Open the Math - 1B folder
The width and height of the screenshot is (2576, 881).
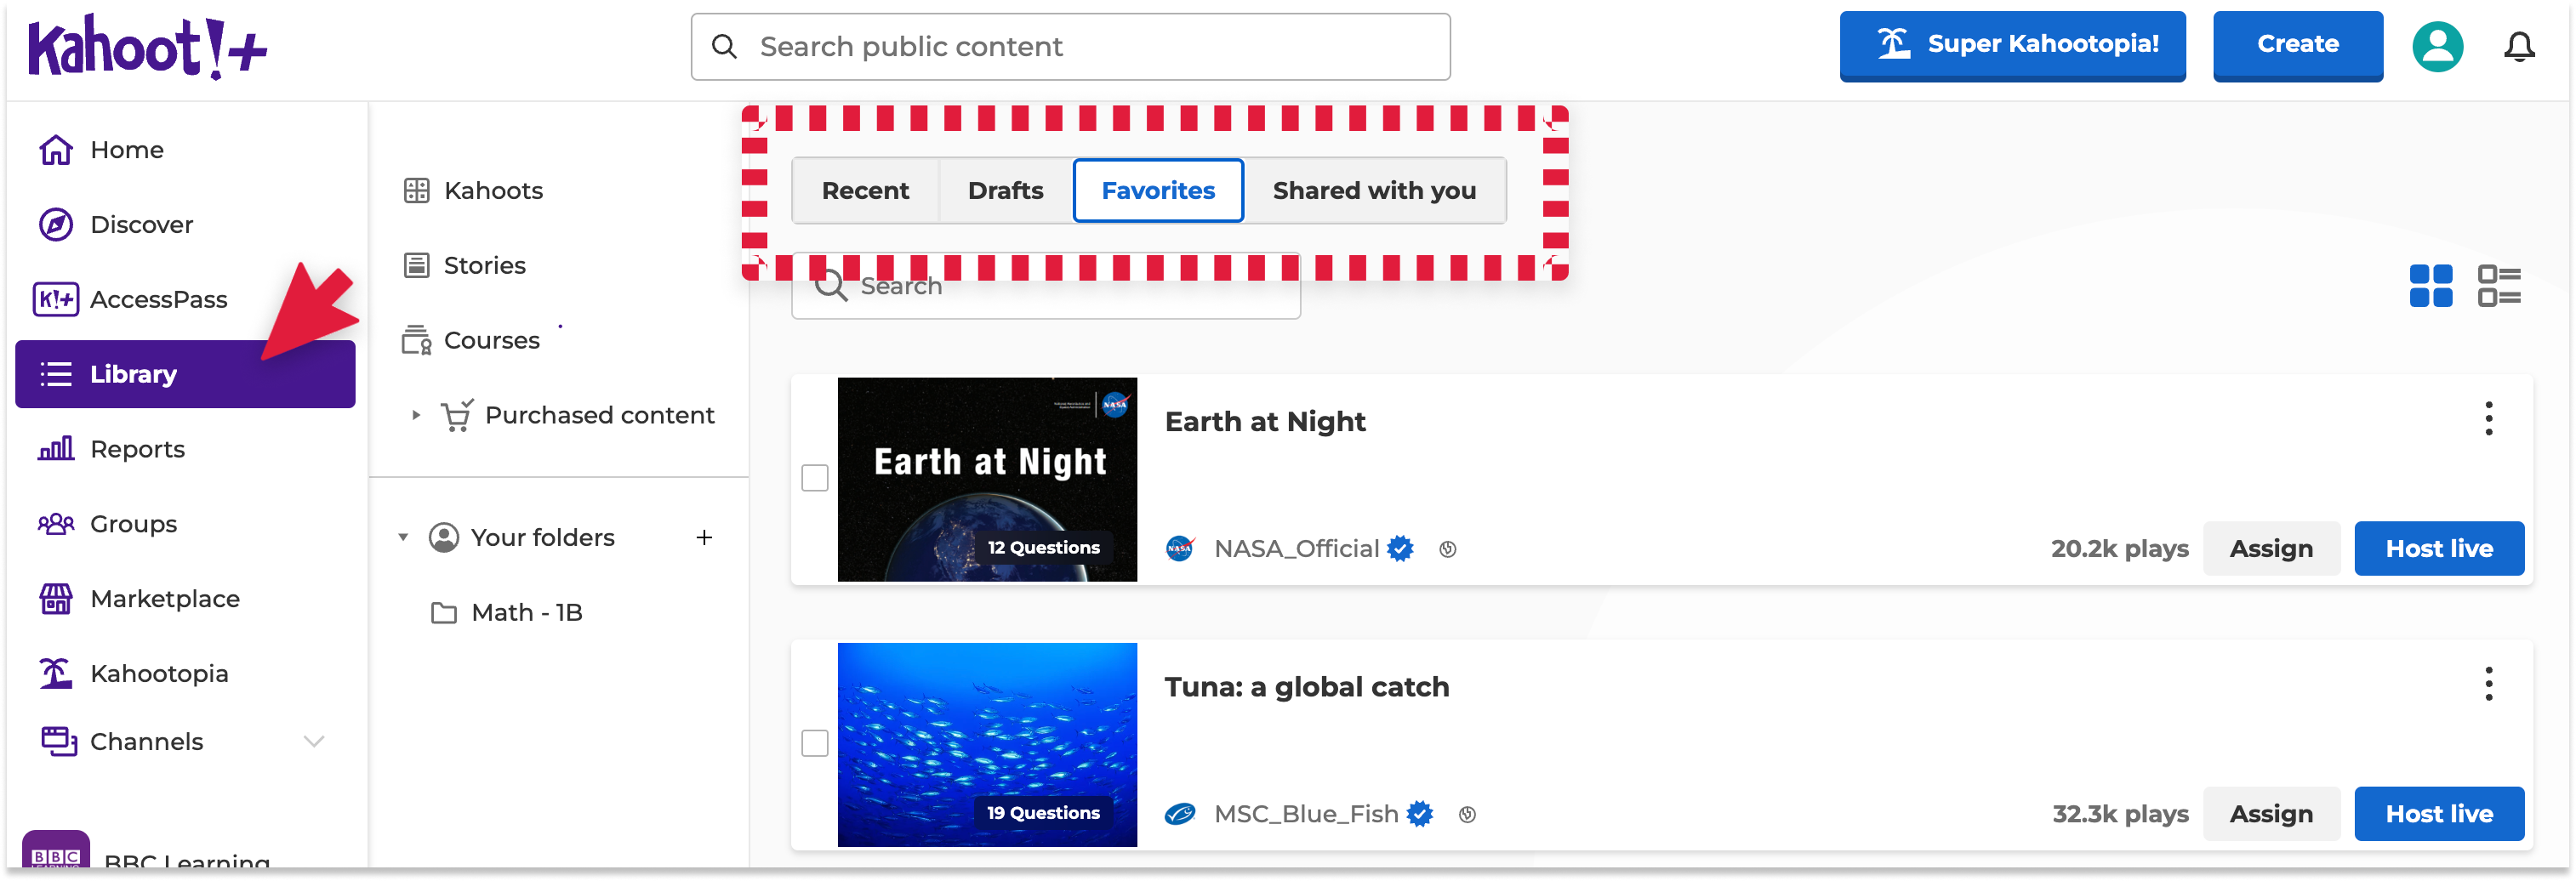[x=526, y=612]
